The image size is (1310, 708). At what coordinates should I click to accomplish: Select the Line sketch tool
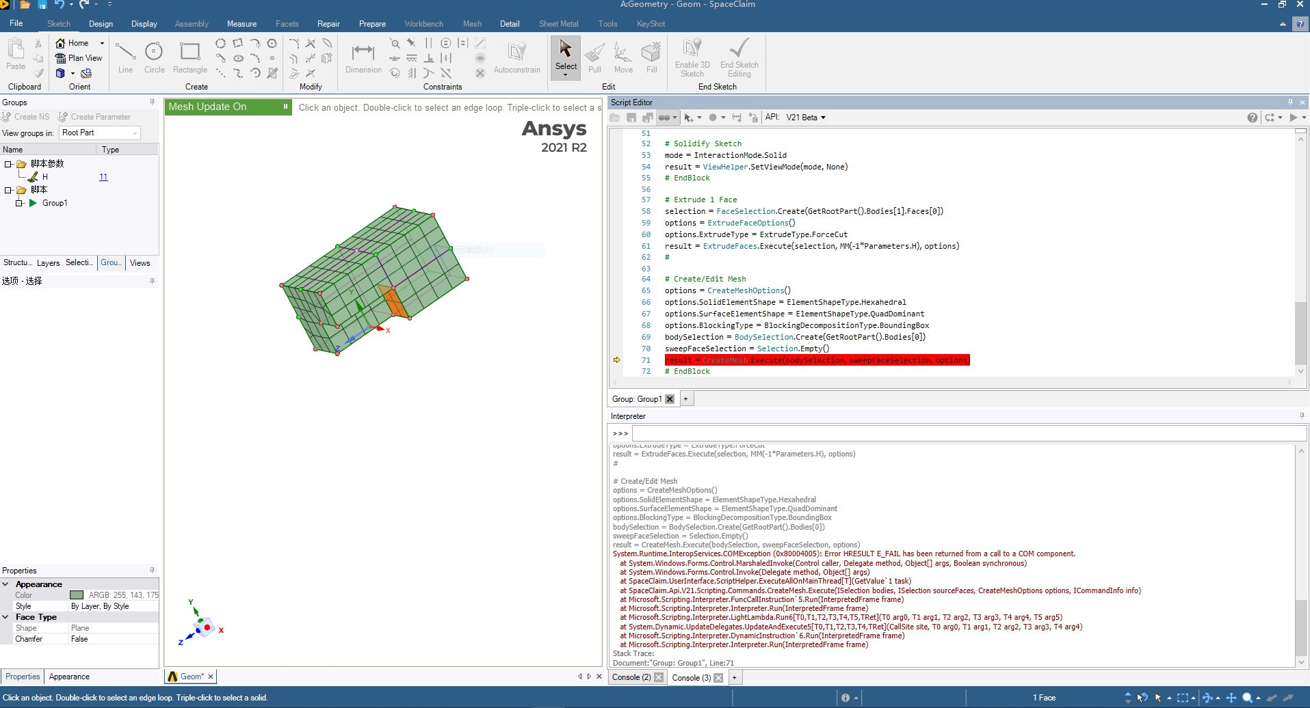(125, 57)
